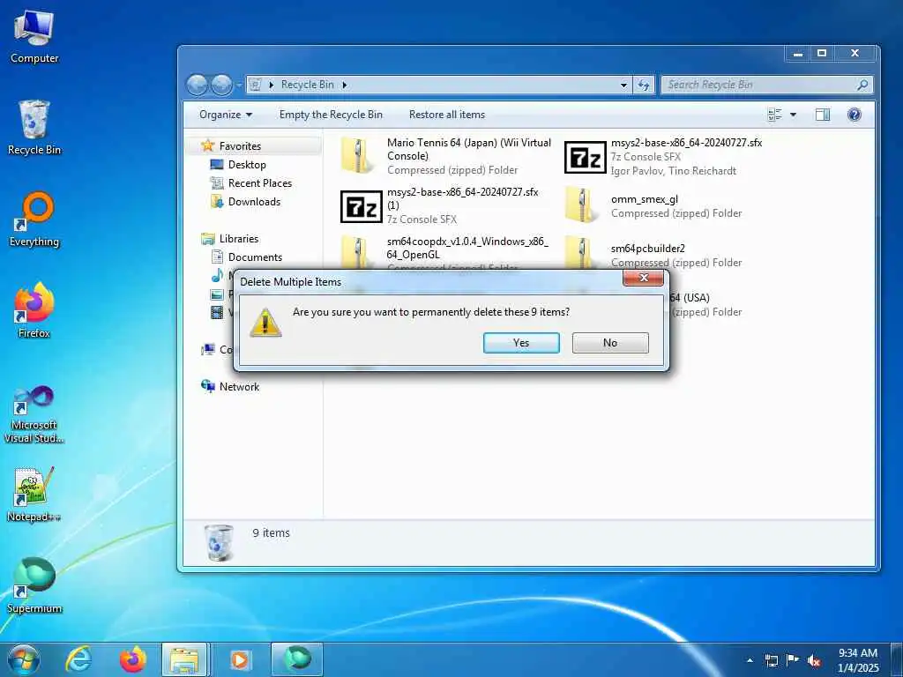Click the search magnifier icon
This screenshot has height=677, width=903.
(862, 85)
